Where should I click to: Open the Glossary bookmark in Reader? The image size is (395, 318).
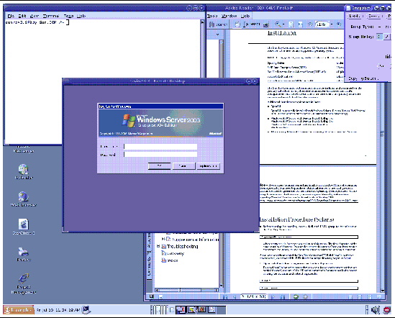coord(173,253)
